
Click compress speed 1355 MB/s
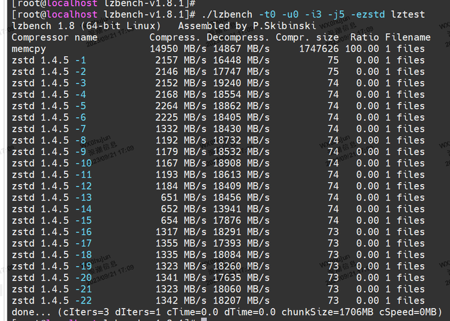[181, 244]
